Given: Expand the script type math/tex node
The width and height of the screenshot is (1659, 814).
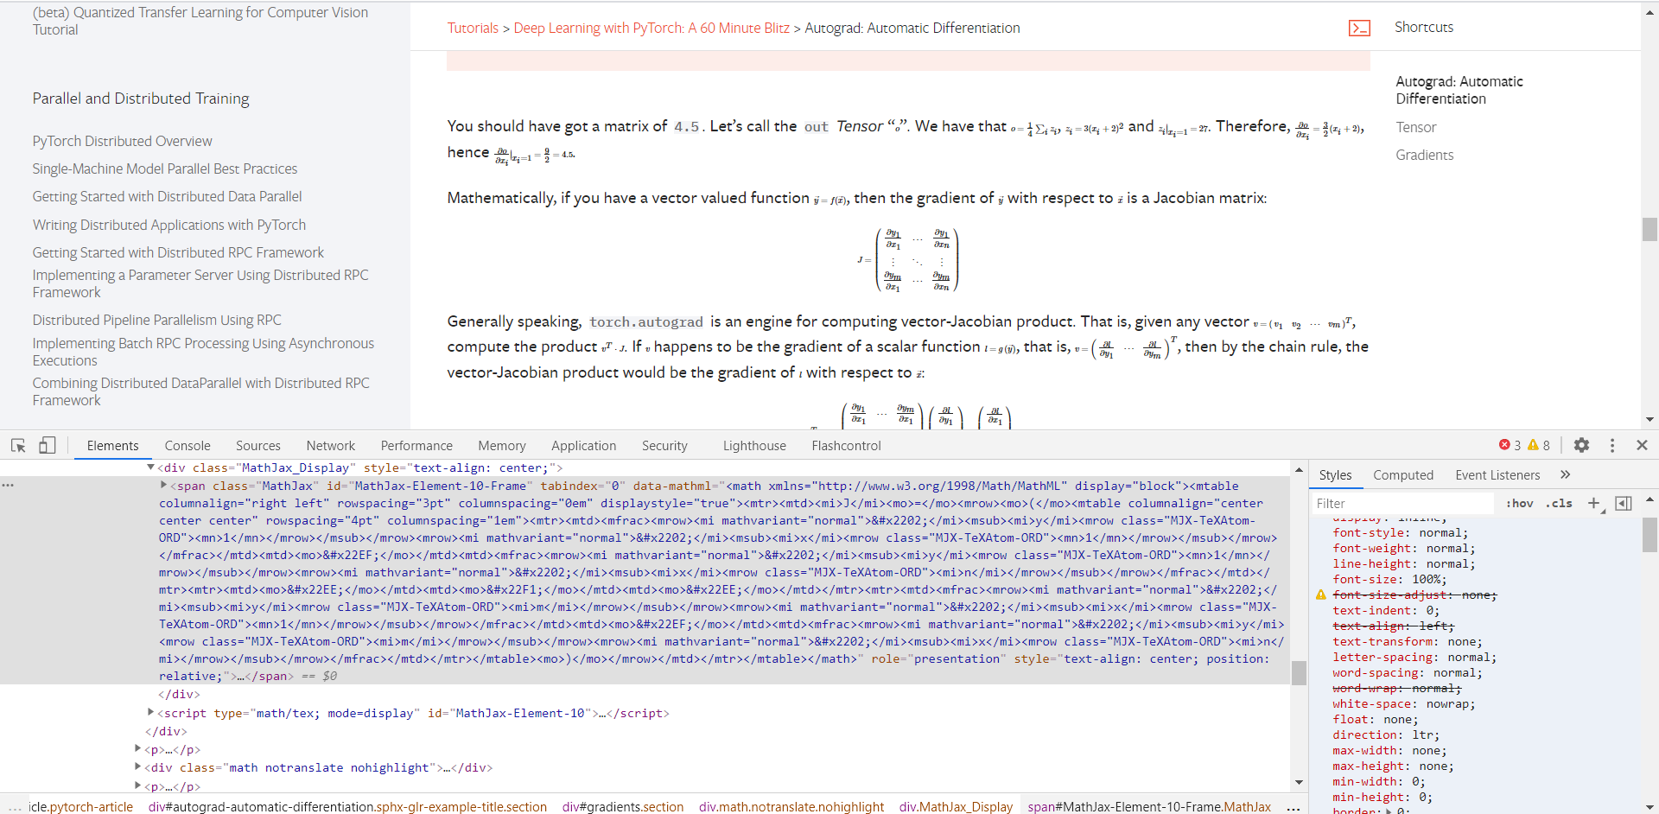Looking at the screenshot, I should pyautogui.click(x=150, y=713).
